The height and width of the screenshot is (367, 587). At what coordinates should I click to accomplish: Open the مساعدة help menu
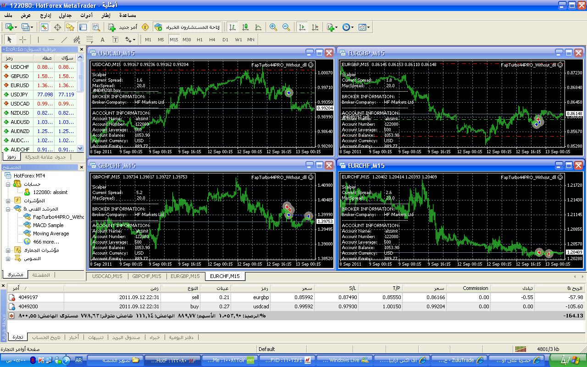tap(127, 15)
